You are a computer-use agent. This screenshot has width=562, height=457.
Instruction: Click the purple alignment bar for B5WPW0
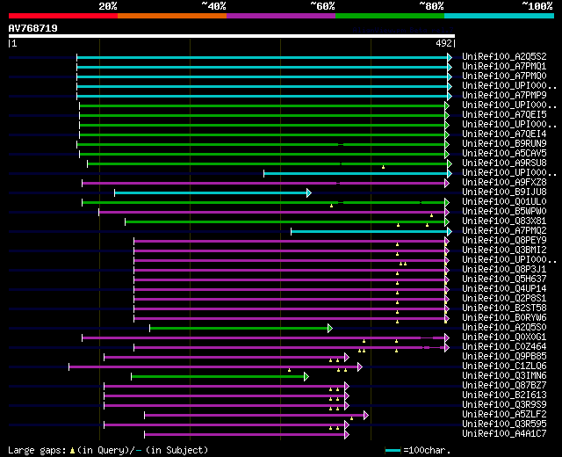[273, 213]
